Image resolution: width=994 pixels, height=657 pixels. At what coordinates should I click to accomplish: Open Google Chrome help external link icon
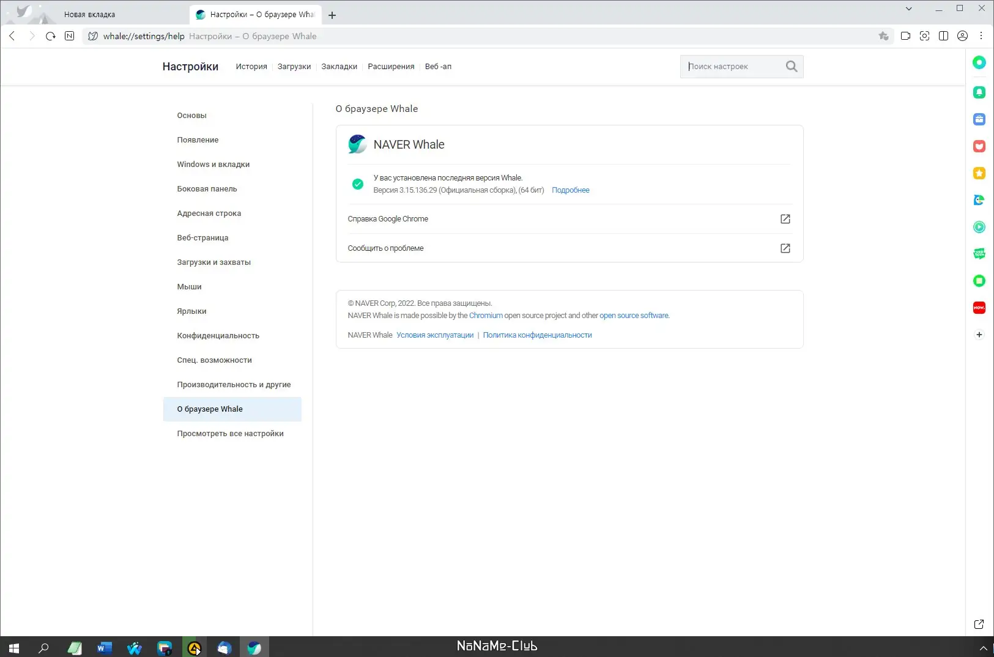coord(785,219)
